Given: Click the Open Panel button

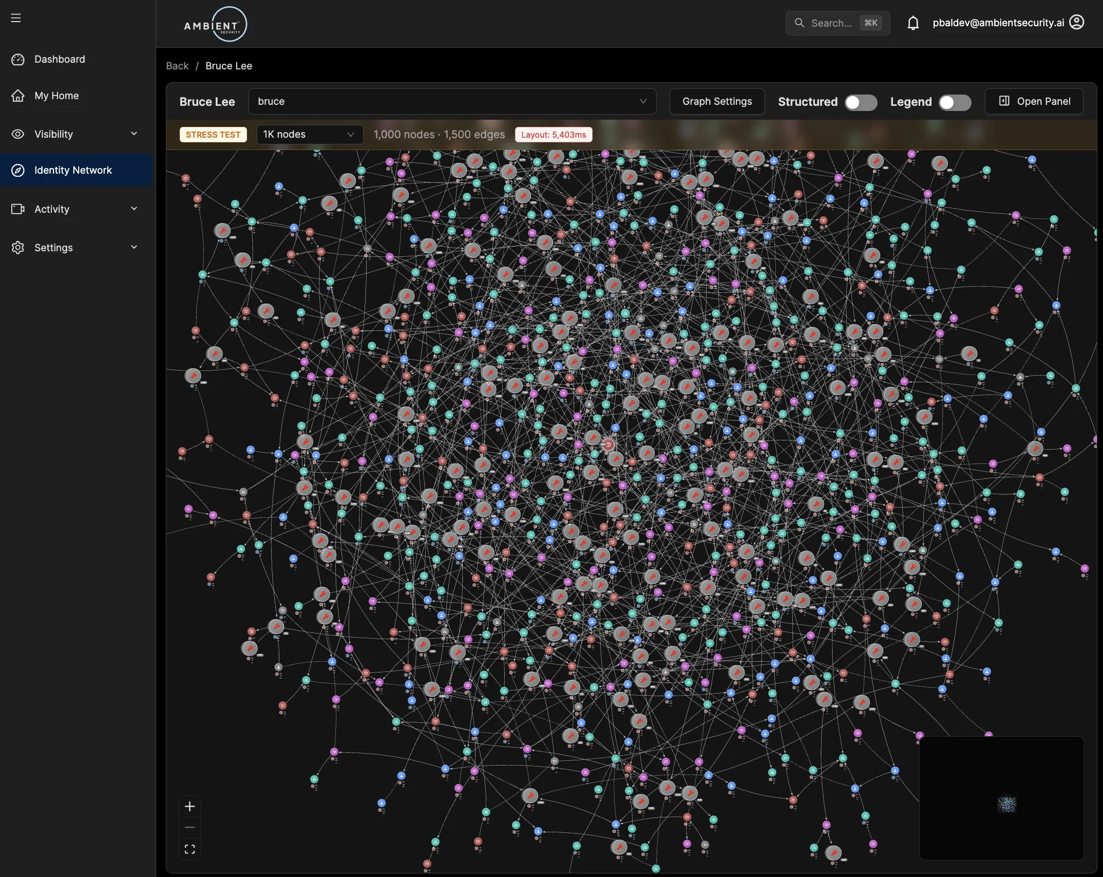Looking at the screenshot, I should point(1034,102).
